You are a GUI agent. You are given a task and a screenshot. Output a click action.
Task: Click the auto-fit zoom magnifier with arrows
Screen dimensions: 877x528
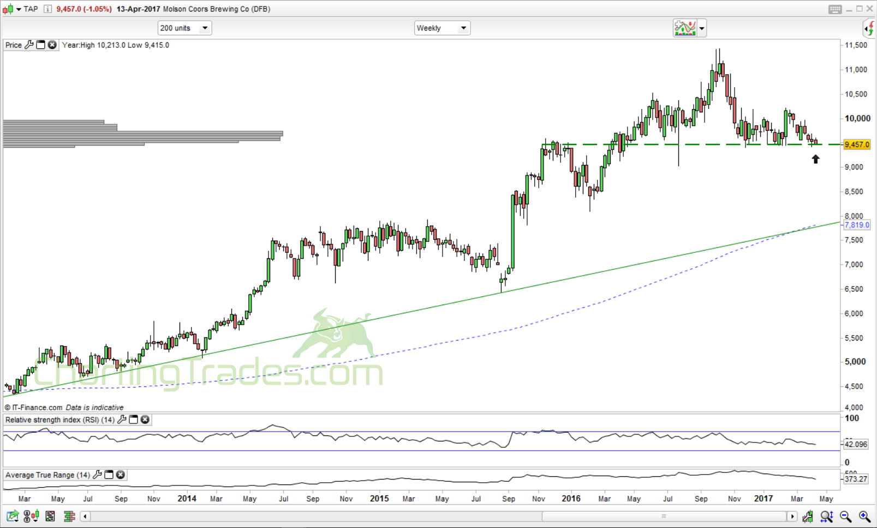(x=826, y=516)
